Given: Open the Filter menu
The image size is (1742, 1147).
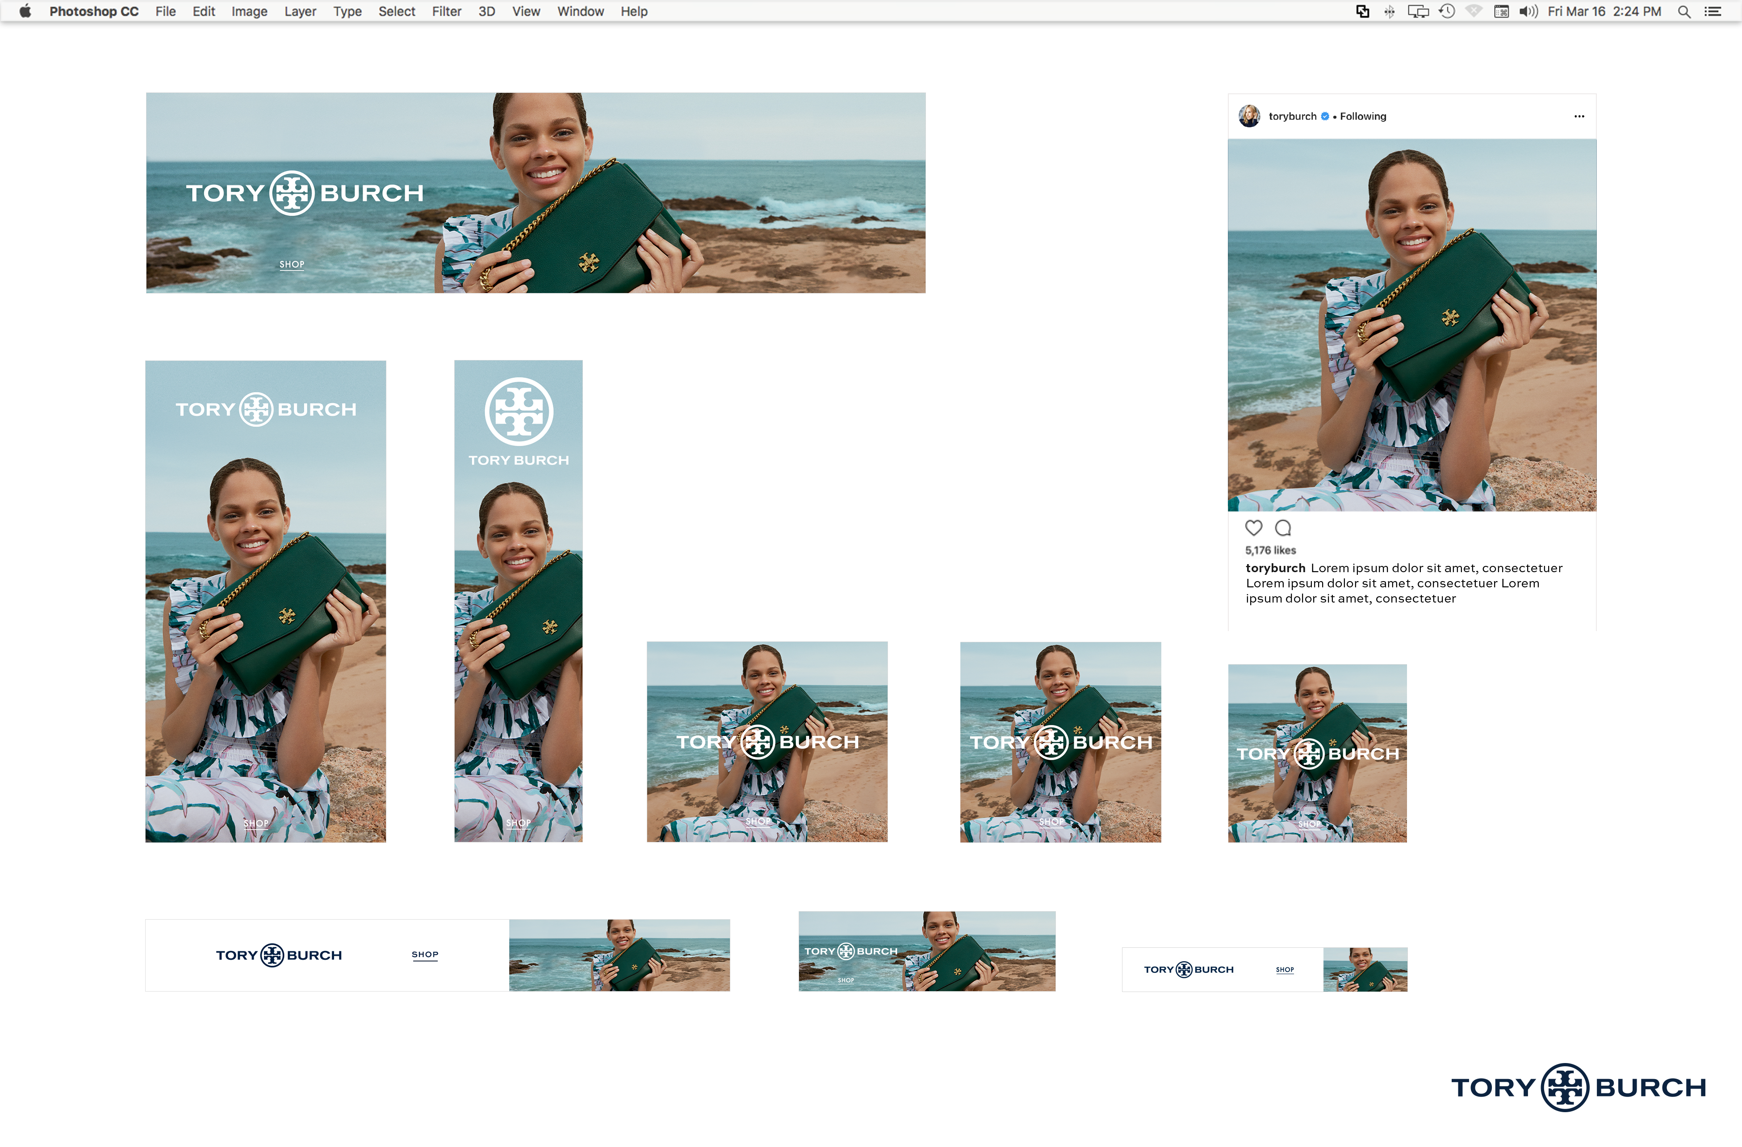Looking at the screenshot, I should [447, 11].
